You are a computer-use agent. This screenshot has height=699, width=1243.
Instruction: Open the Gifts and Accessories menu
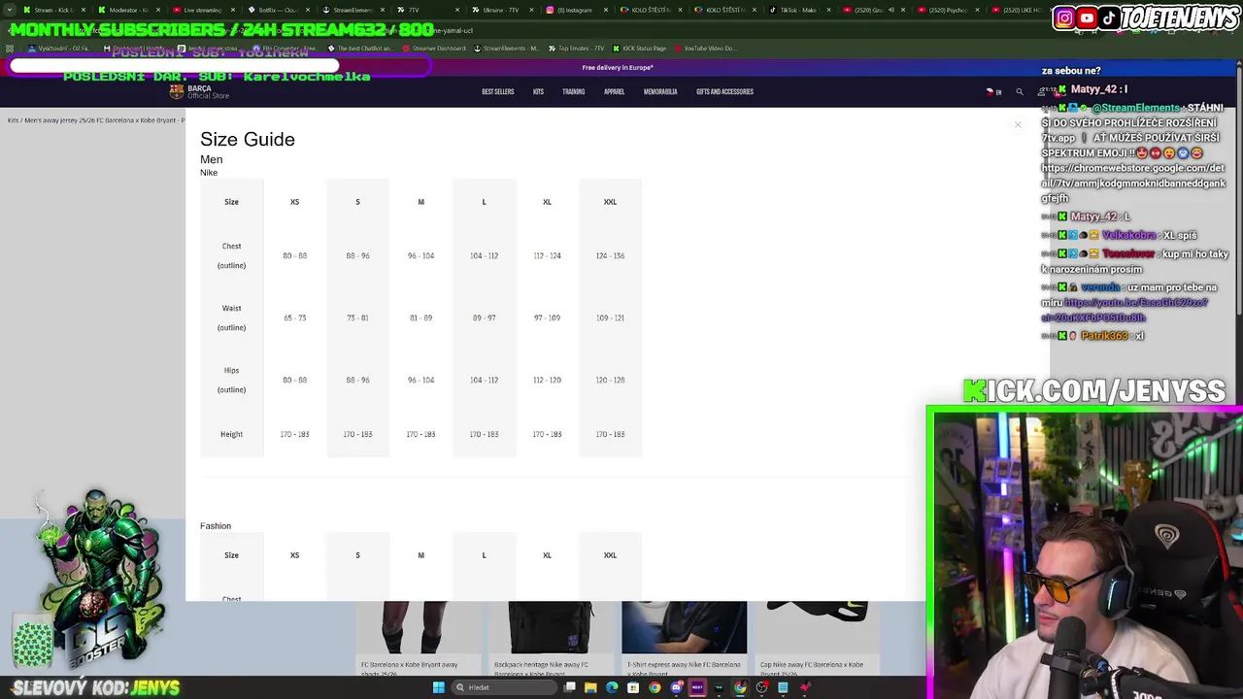coord(724,92)
